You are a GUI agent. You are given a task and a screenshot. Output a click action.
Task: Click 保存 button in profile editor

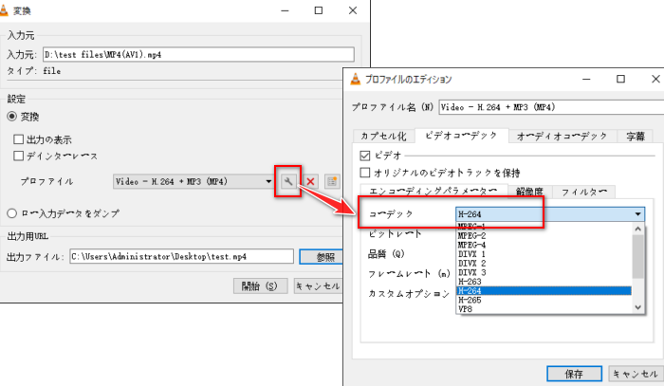[x=574, y=374]
